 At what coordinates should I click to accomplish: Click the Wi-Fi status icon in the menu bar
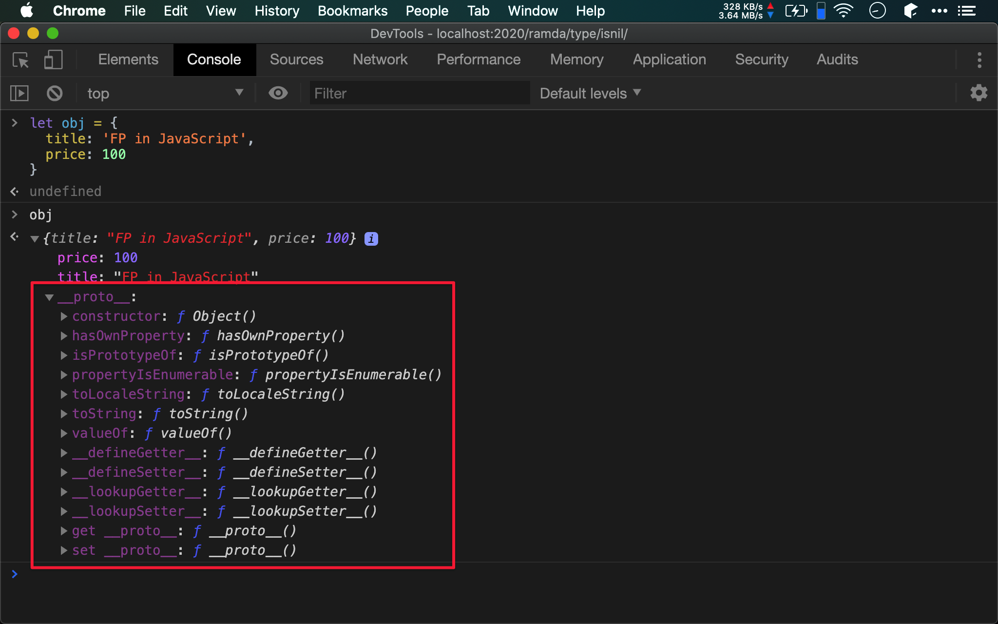point(843,11)
